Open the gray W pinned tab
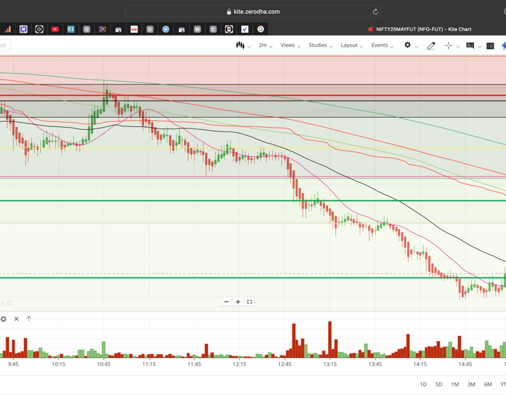This screenshot has height=395, width=506. 197,30
